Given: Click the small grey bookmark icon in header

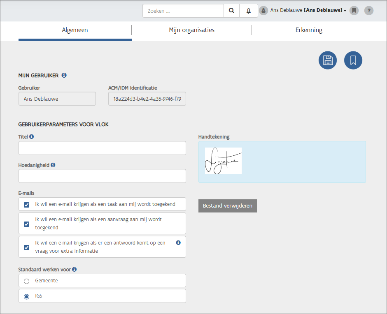Looking at the screenshot, I should [x=354, y=11].
